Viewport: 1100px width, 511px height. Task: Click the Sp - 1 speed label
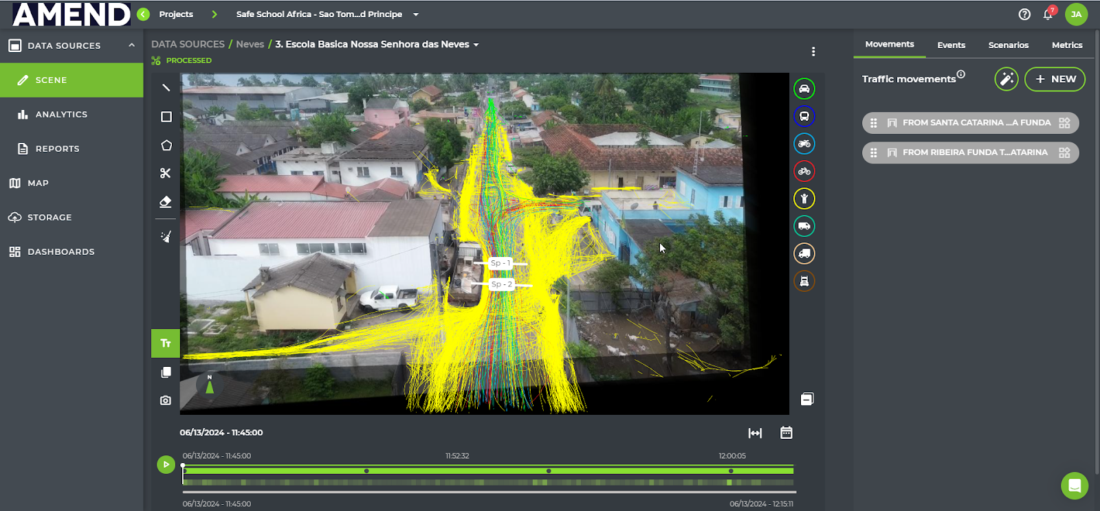click(x=500, y=263)
